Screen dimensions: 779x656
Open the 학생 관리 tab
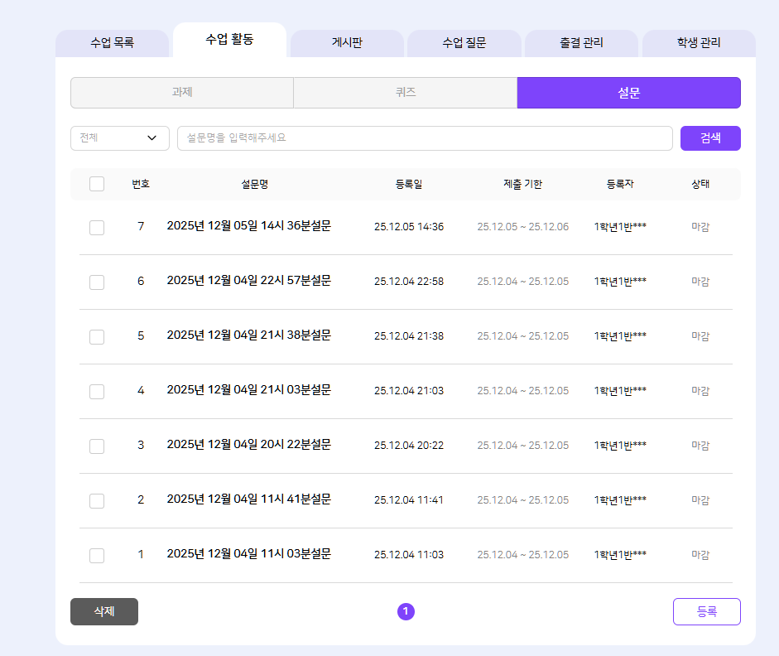click(698, 43)
